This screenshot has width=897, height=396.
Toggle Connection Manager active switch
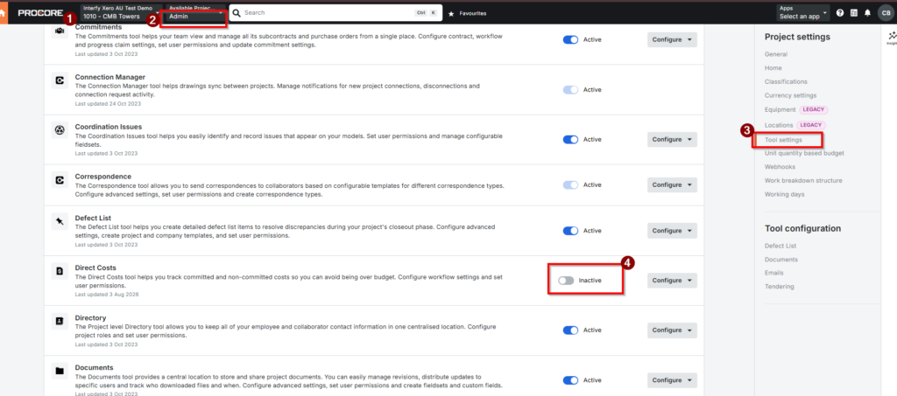coord(570,89)
